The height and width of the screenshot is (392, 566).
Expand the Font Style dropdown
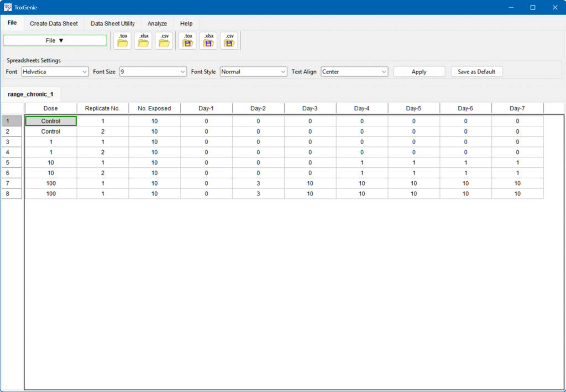[253, 72]
